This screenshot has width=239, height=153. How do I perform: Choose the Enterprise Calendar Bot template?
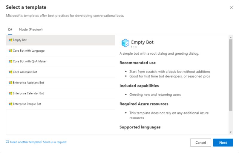(28, 93)
